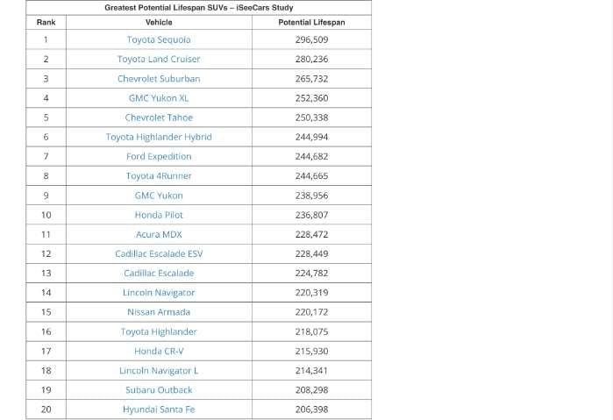Image resolution: width=613 pixels, height=420 pixels.
Task: Click the Rank column header
Action: click(x=46, y=22)
